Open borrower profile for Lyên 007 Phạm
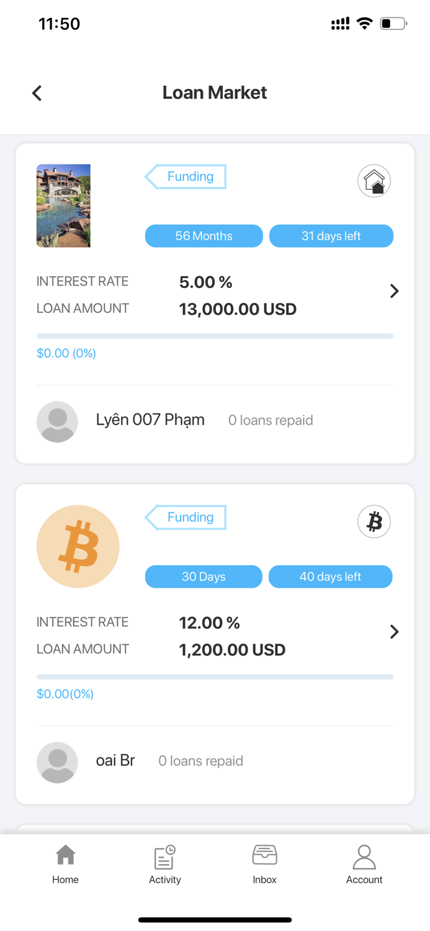Screen dimensions: 430x931 tap(150, 420)
